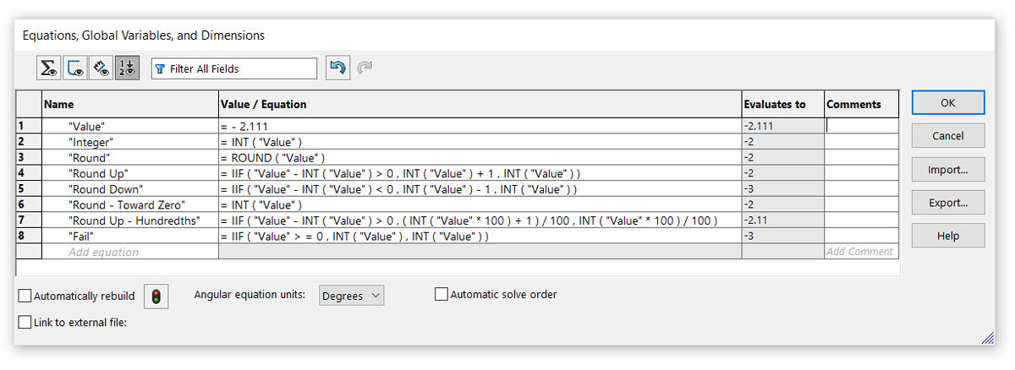Click the funnel filter icon

tap(160, 69)
